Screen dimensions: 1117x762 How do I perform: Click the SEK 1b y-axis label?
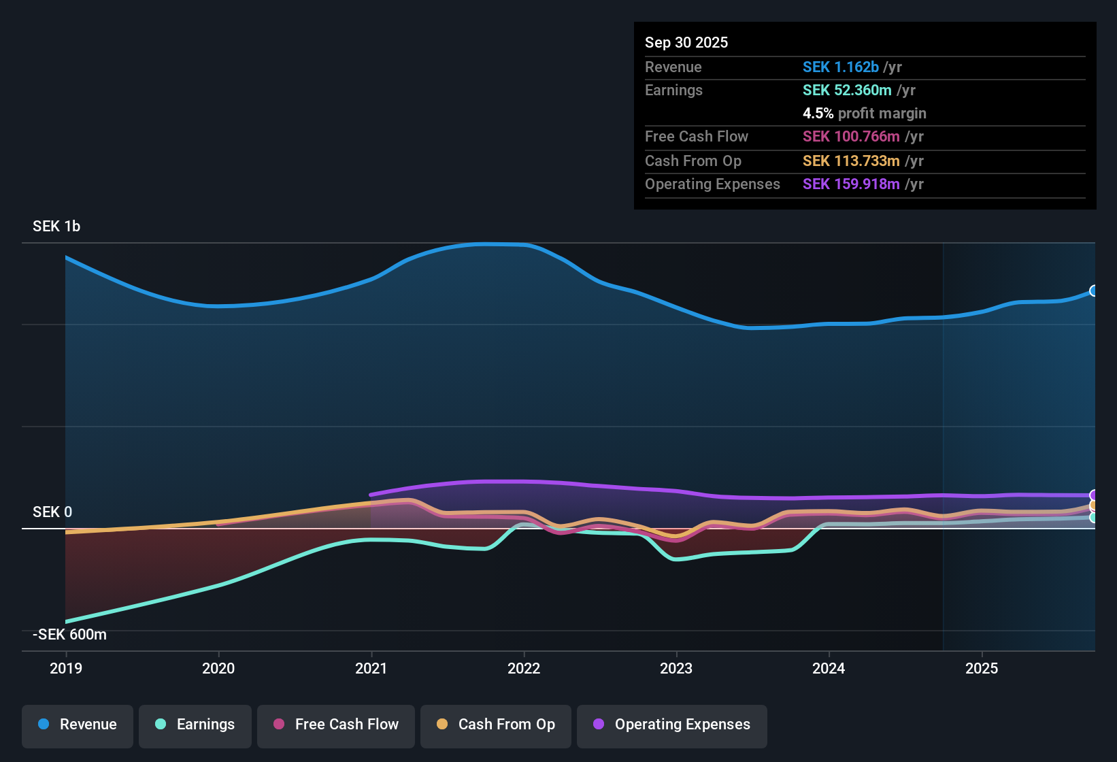[56, 226]
